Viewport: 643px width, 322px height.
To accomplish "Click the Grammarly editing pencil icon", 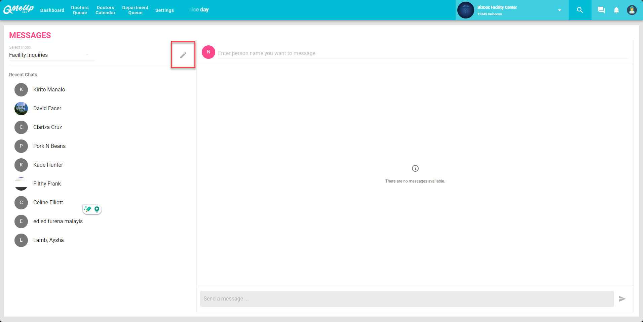I will (x=88, y=209).
